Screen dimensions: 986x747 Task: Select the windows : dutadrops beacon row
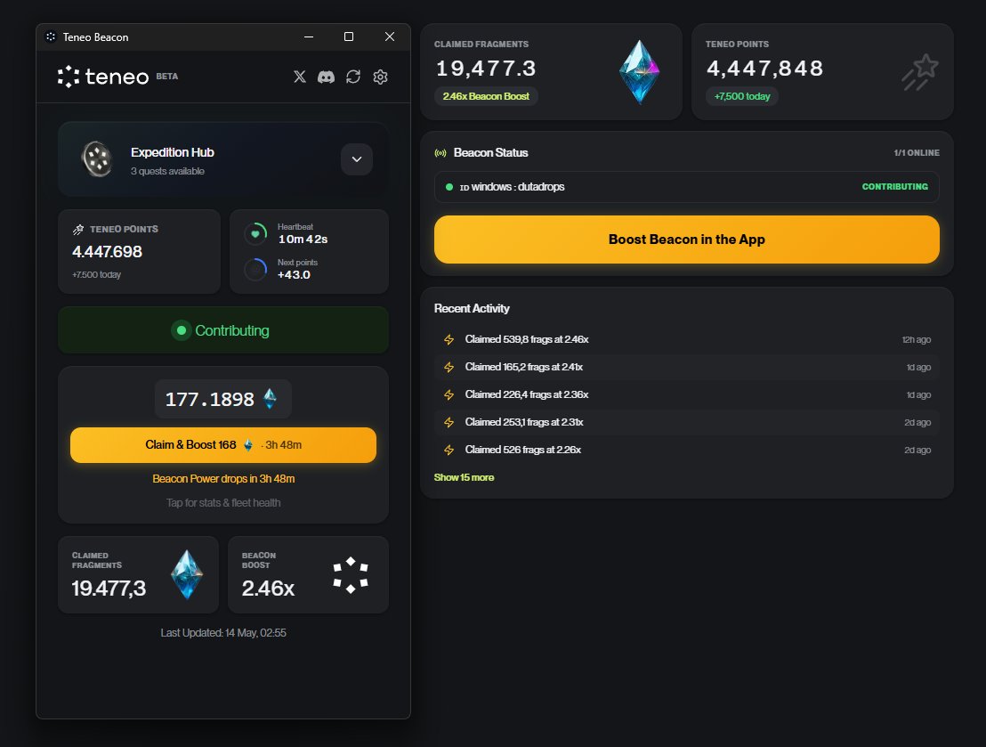(x=687, y=187)
